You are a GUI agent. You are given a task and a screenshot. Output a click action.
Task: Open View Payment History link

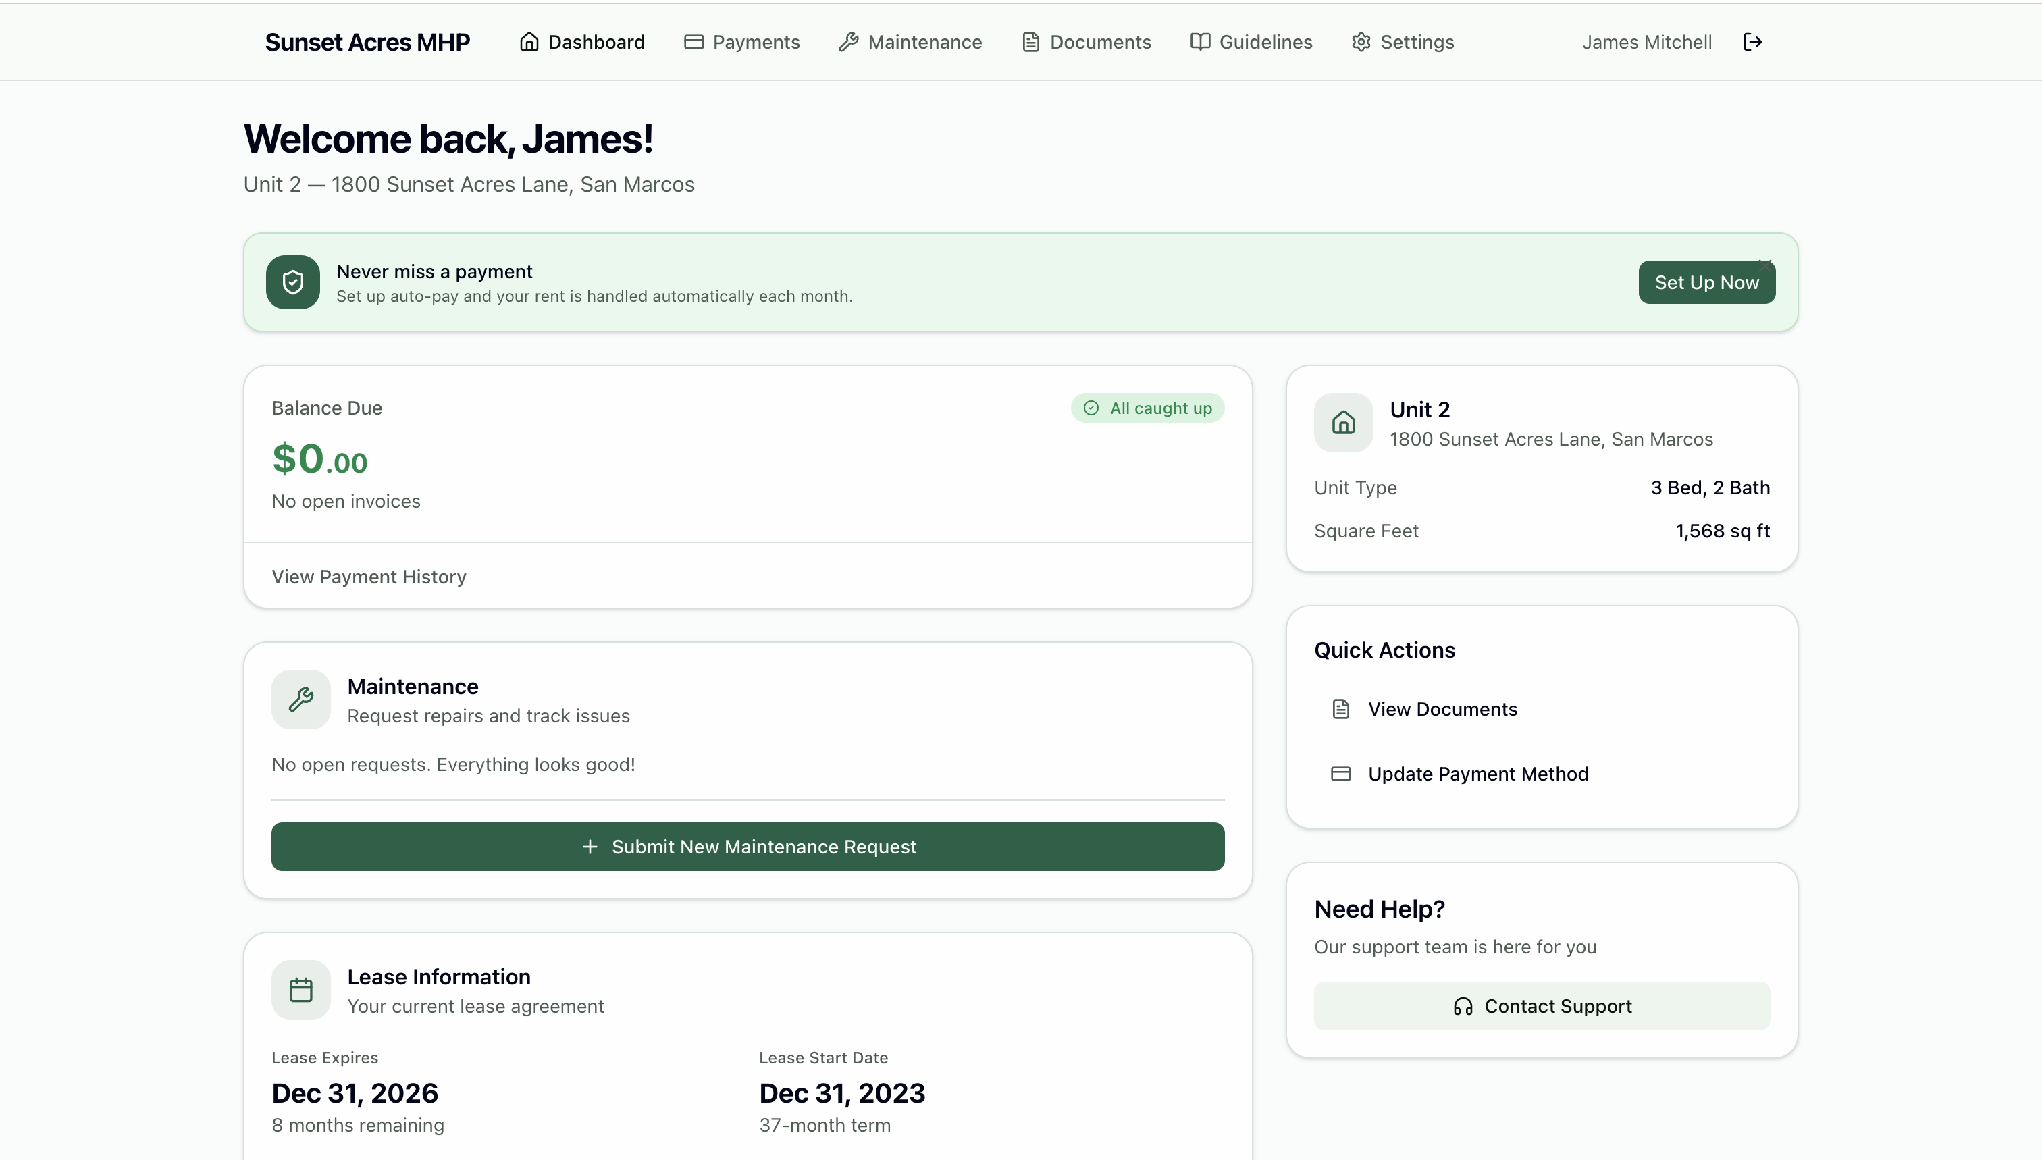point(369,576)
